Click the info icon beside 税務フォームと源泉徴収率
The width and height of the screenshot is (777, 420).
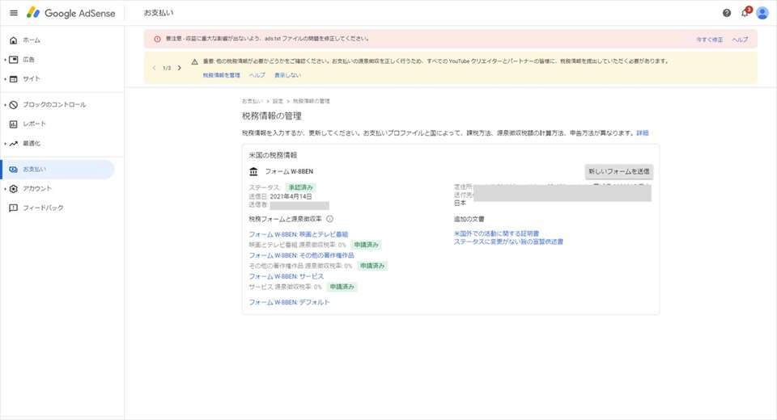(x=330, y=219)
